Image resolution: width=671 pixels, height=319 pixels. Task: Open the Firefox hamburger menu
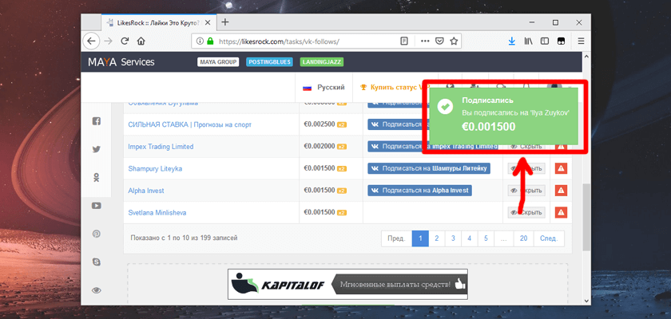(581, 41)
